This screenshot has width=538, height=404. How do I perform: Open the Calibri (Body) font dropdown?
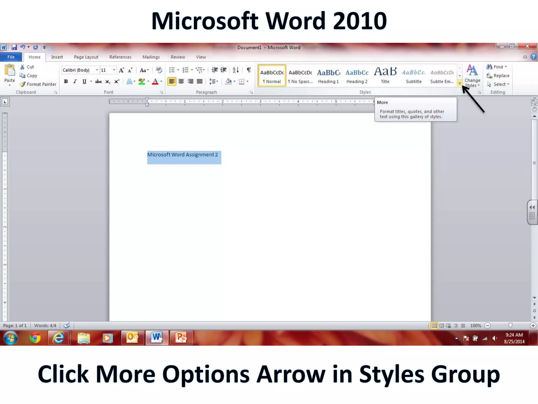click(x=97, y=70)
